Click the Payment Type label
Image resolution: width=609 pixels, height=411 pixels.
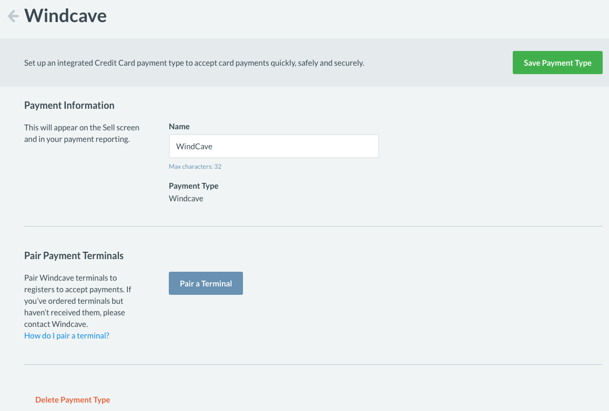pos(194,186)
